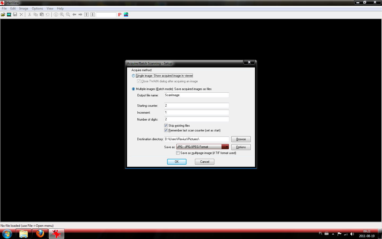Open the Image menu
Viewport: 382px width, 239px height.
[24, 8]
